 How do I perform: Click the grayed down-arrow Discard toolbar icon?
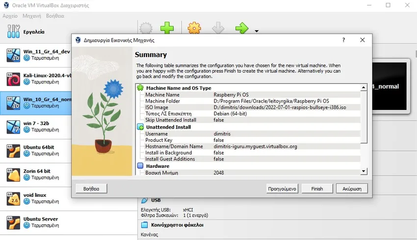[x=218, y=28]
